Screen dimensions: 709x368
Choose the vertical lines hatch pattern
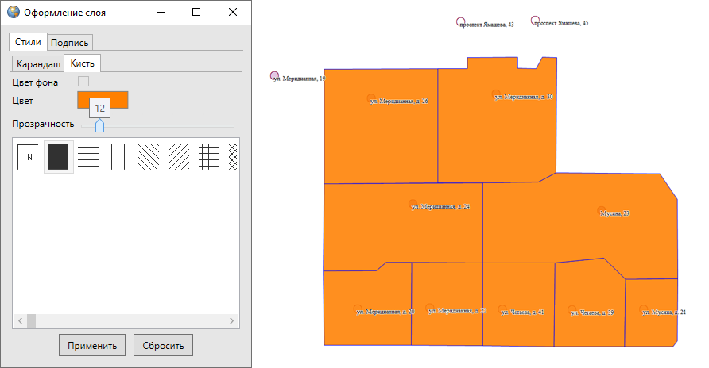[x=118, y=157]
